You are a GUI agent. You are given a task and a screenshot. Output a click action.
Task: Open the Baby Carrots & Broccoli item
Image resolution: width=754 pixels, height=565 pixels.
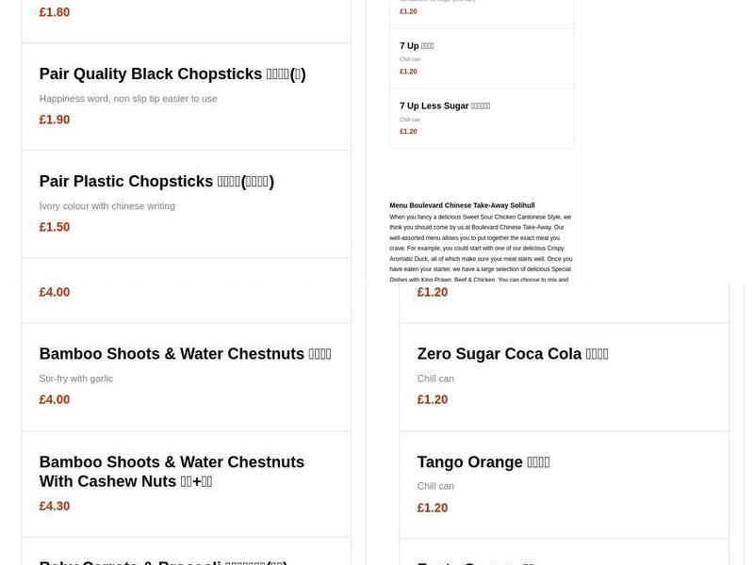point(163,561)
